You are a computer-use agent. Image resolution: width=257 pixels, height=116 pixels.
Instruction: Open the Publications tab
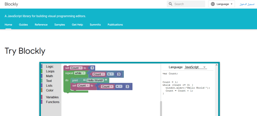tap(115, 25)
